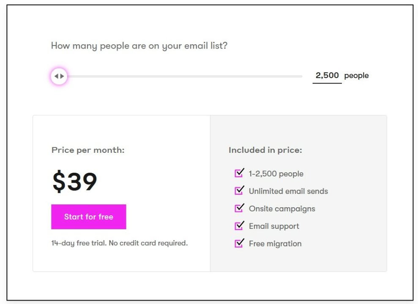Viewport: 418px width, 304px height.
Task: Click the slider handle with arrows
Action: click(x=59, y=76)
